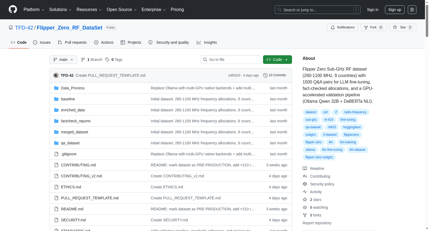Click the merged_dataset folder icon
The height and width of the screenshot is (231, 429).
coord(56,132)
